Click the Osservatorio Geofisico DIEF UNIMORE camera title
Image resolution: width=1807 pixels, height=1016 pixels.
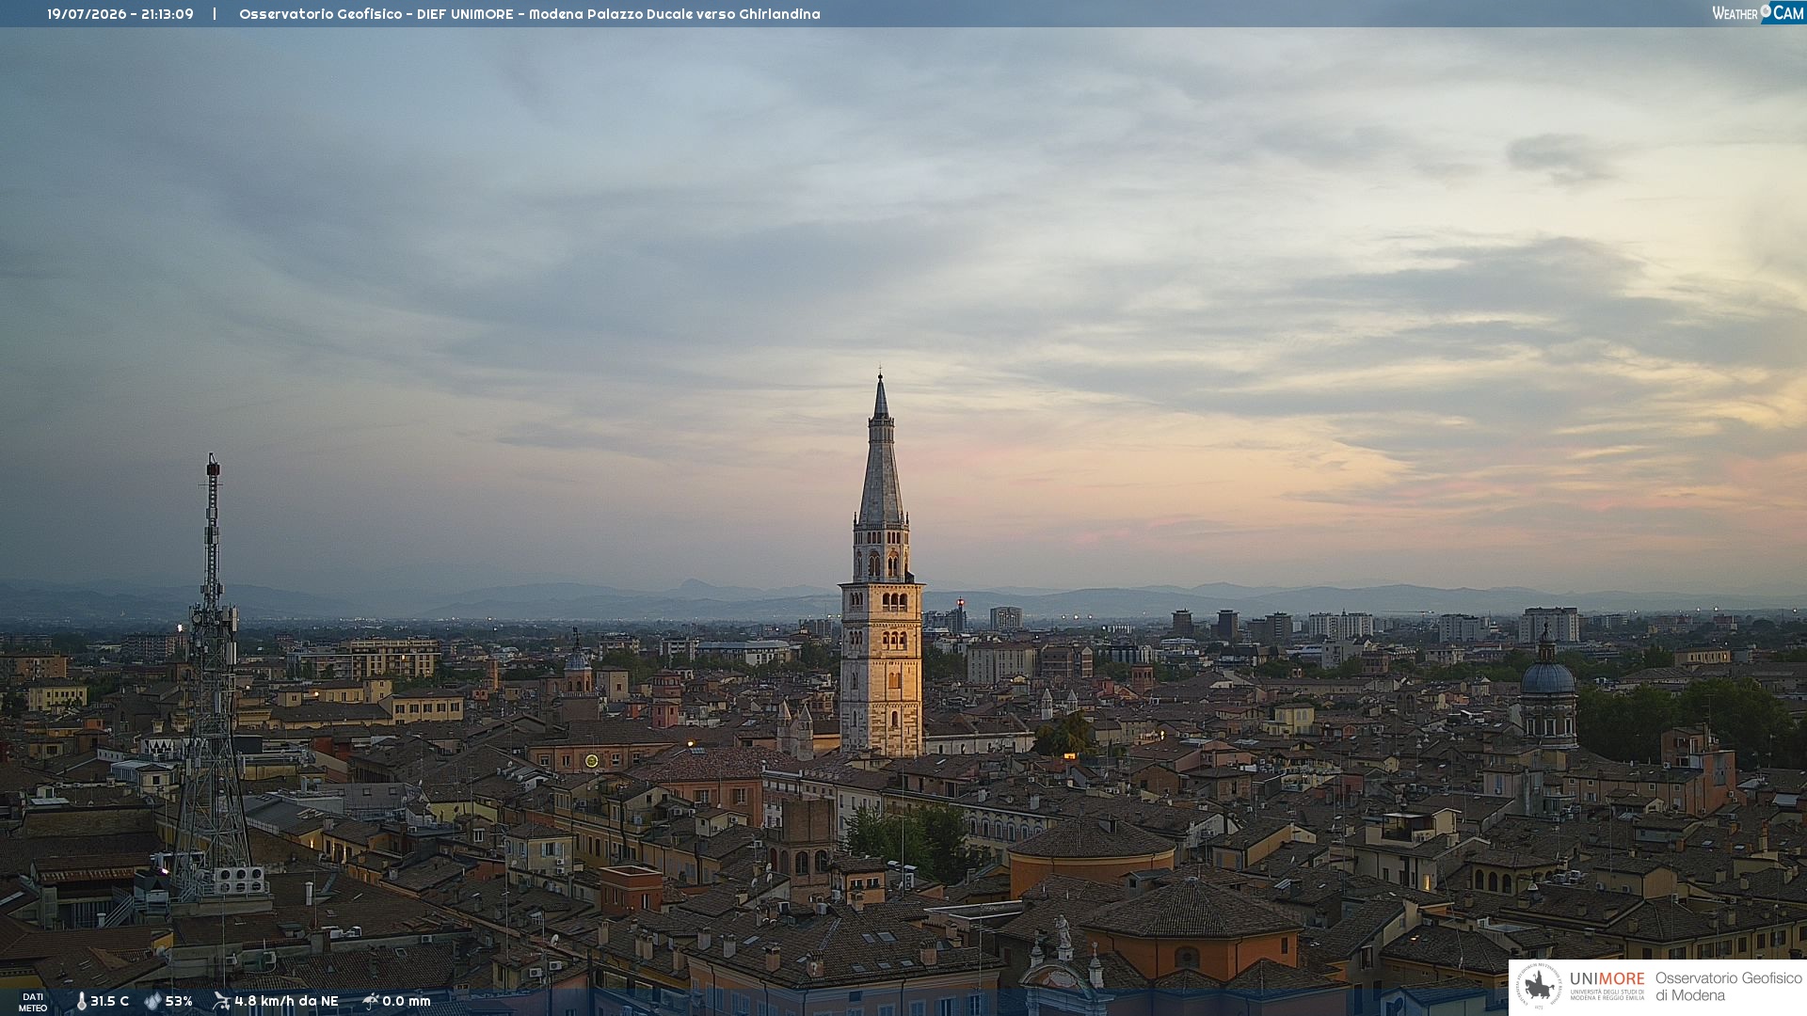pyautogui.click(x=530, y=14)
